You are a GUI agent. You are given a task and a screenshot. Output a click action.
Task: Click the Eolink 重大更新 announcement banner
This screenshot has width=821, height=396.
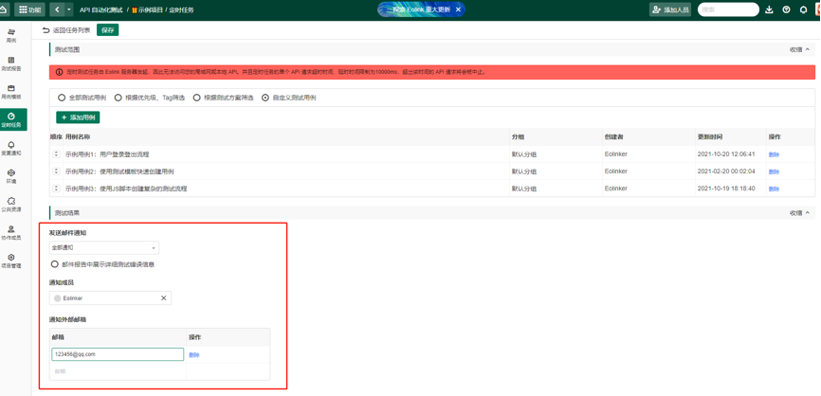coord(422,9)
